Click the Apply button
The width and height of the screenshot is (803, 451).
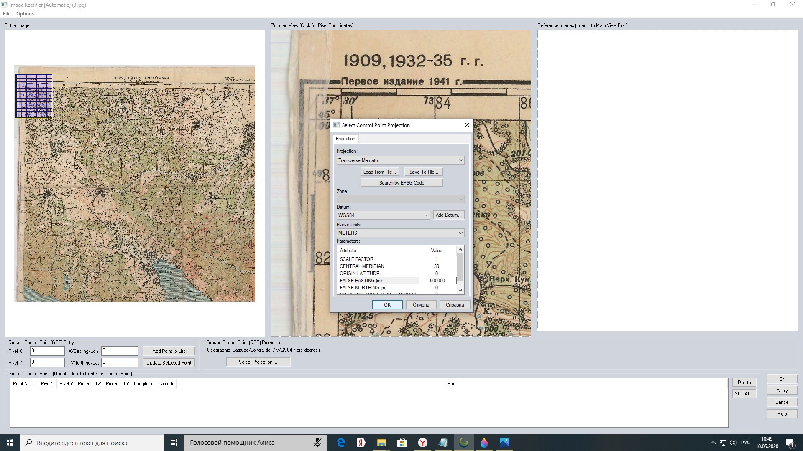pos(782,391)
